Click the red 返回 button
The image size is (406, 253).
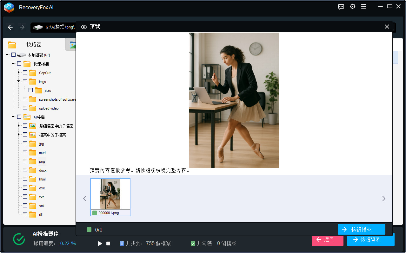(327, 240)
